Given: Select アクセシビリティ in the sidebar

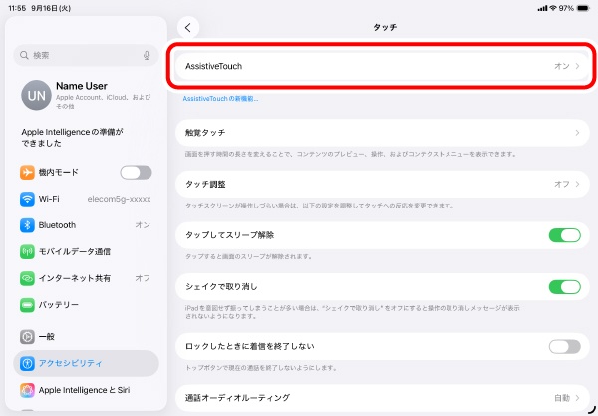Looking at the screenshot, I should 86,363.
